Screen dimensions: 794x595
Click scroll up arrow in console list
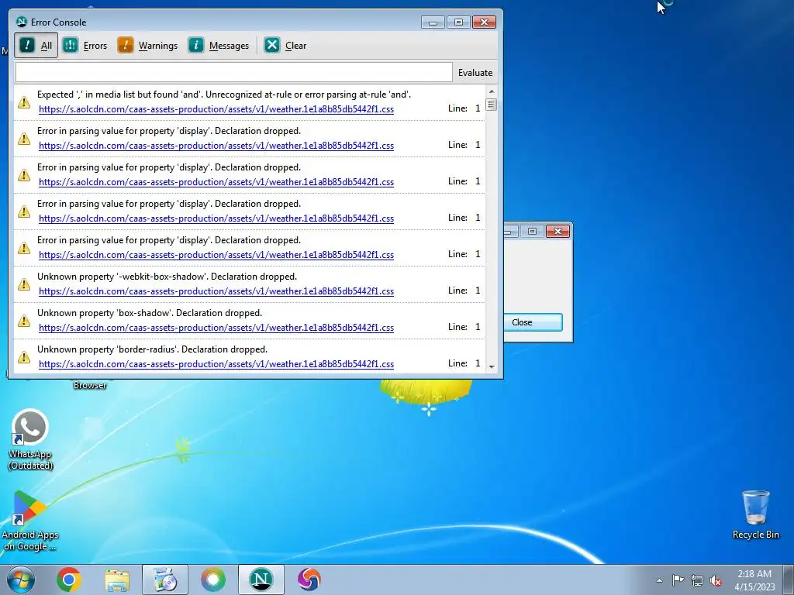click(491, 91)
